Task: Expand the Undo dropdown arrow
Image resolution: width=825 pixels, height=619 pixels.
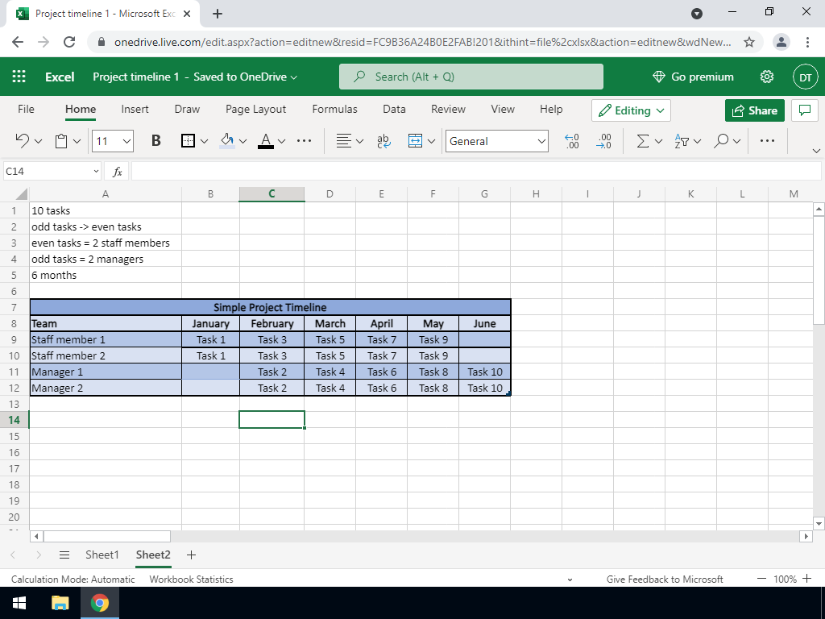Action: point(38,141)
